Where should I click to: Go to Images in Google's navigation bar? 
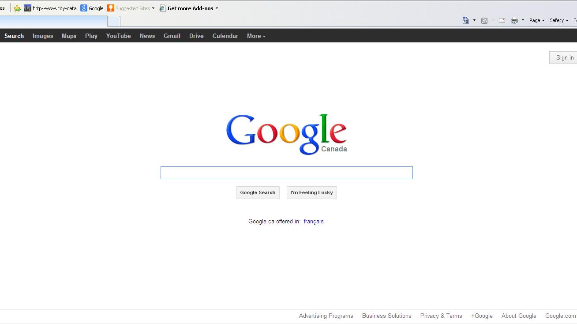[x=43, y=36]
